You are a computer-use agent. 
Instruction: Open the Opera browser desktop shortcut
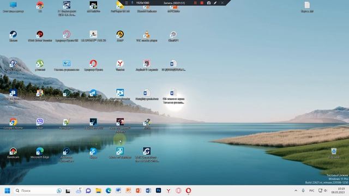click(x=93, y=65)
